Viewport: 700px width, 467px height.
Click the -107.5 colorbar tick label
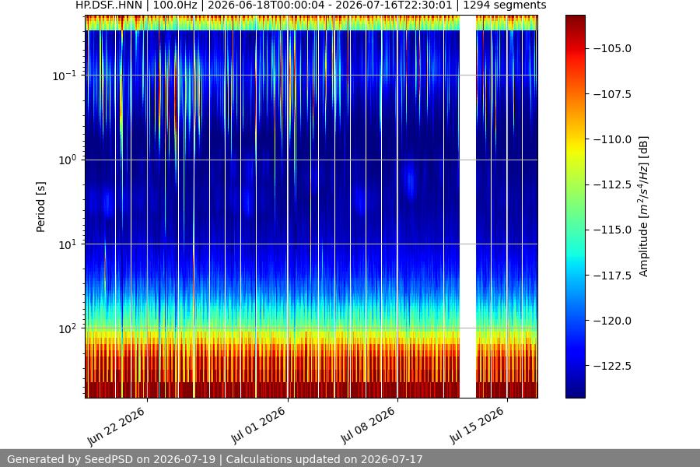coord(613,94)
